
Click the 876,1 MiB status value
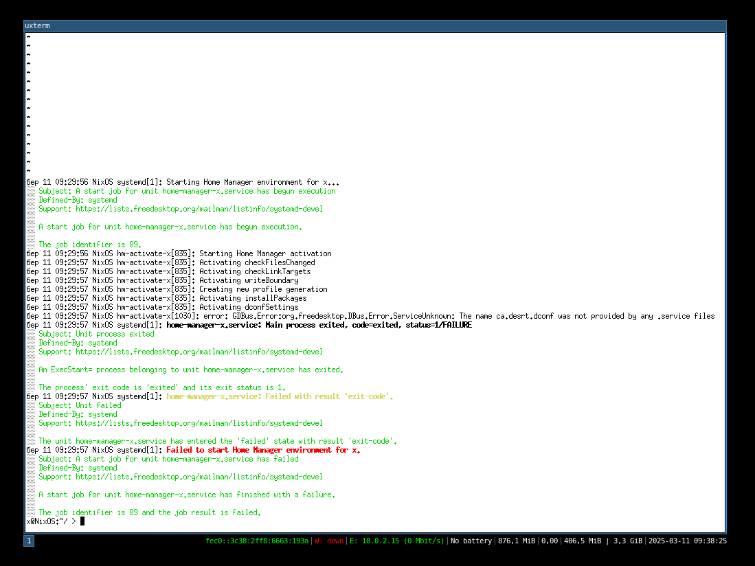point(517,541)
